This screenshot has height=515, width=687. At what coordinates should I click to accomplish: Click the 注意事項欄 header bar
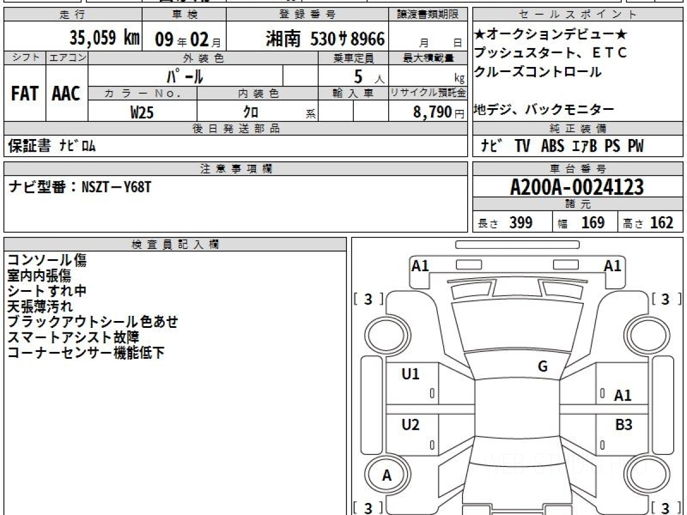pyautogui.click(x=236, y=169)
